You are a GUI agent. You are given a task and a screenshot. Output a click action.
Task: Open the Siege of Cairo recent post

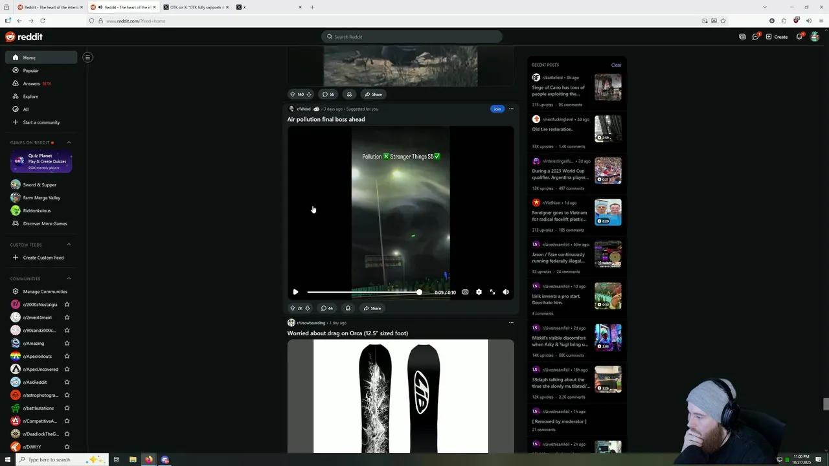click(x=558, y=91)
